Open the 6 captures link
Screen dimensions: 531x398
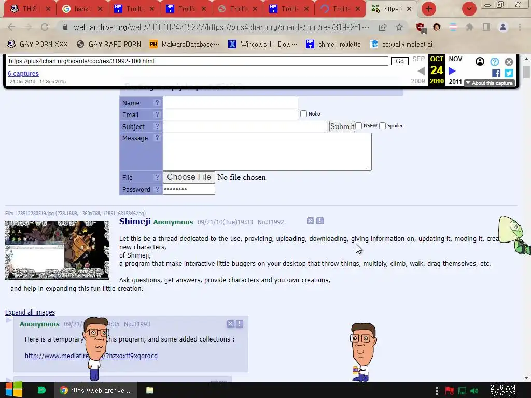tap(23, 74)
